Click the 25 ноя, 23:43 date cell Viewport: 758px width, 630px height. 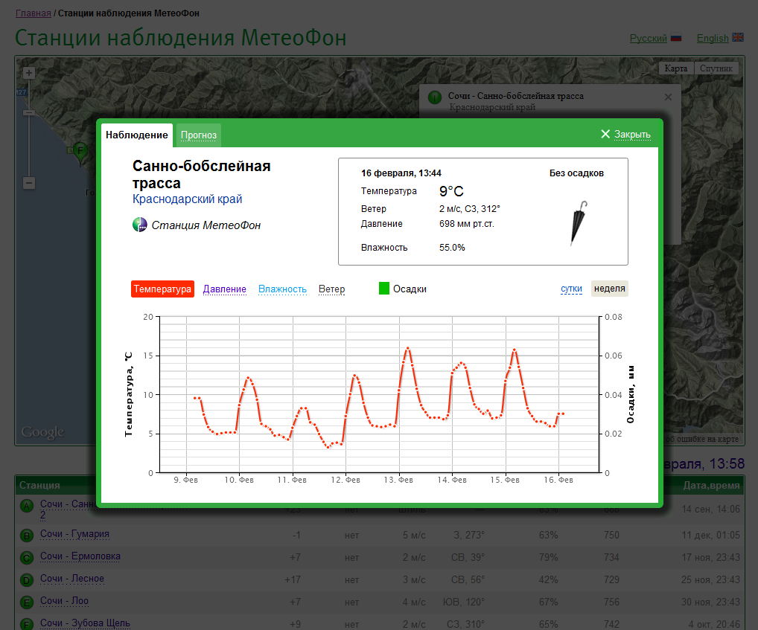coord(710,579)
